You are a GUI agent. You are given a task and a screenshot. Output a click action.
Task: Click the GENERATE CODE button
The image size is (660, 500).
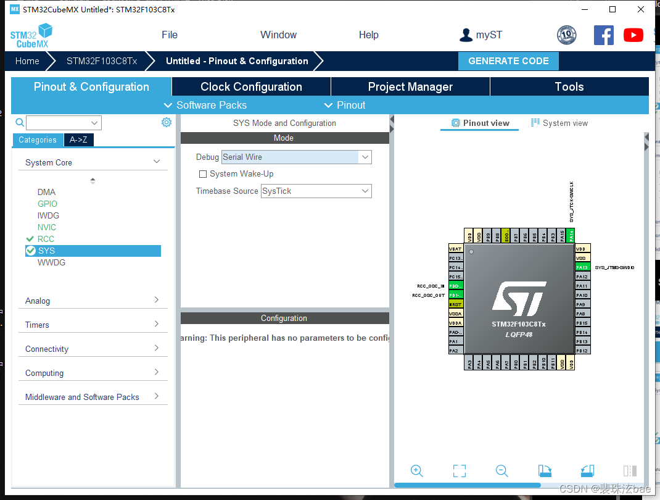508,61
